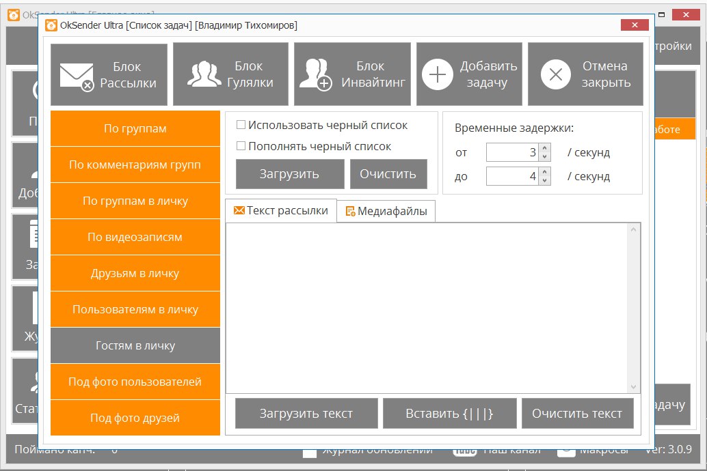Decrease the 'от' delay with down arrow
Image resolution: width=707 pixels, height=471 pixels.
544,156
